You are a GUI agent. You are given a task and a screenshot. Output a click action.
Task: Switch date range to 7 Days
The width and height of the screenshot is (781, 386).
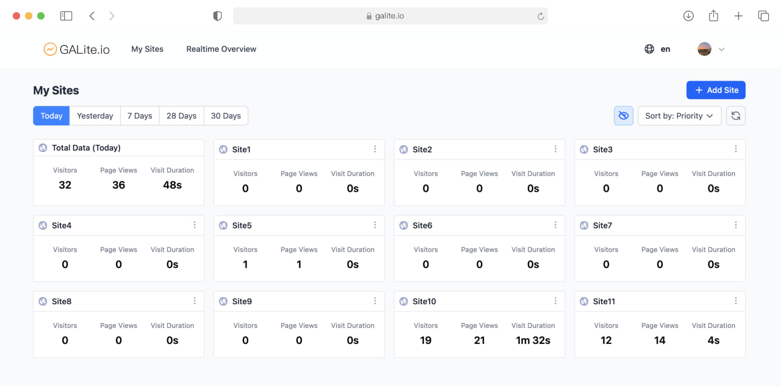pos(140,116)
